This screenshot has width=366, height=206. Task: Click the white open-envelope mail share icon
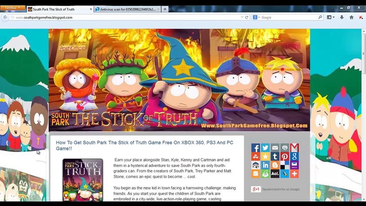pos(256,165)
